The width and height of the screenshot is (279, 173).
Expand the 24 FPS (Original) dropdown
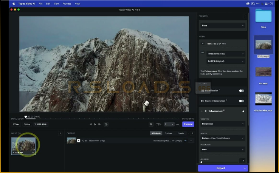[225, 61]
